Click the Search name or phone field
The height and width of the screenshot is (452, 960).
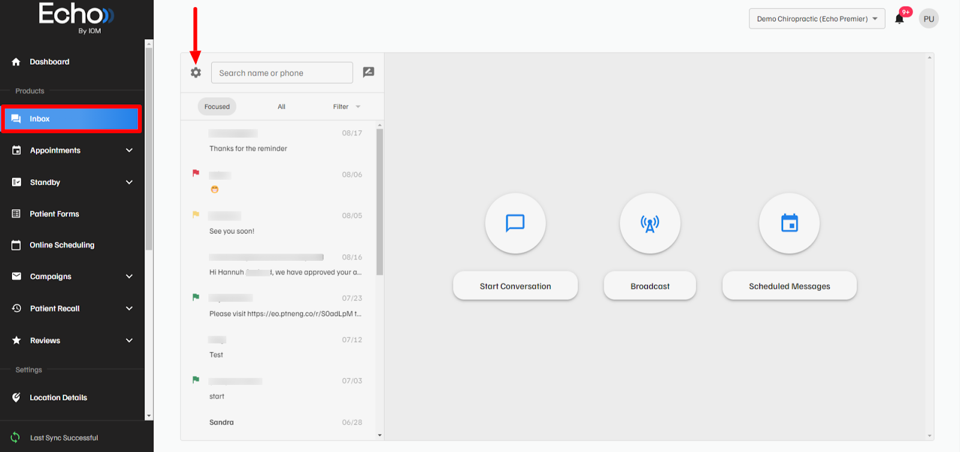tap(282, 73)
